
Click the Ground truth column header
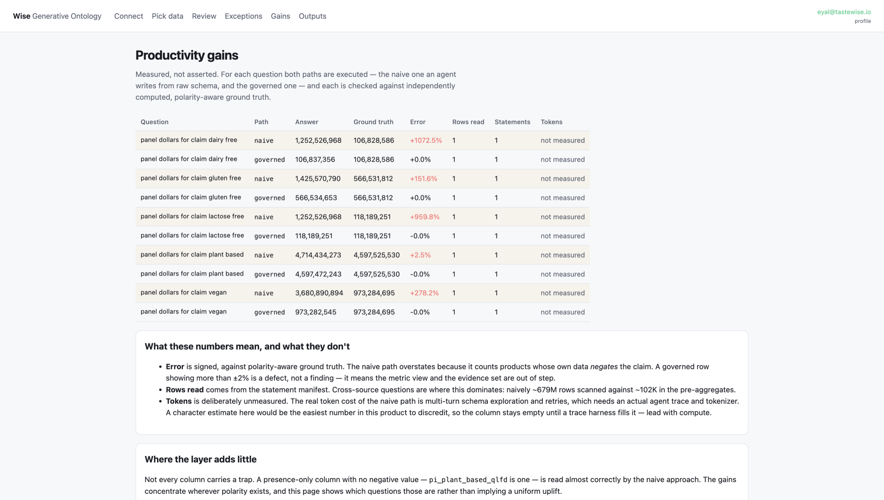373,122
